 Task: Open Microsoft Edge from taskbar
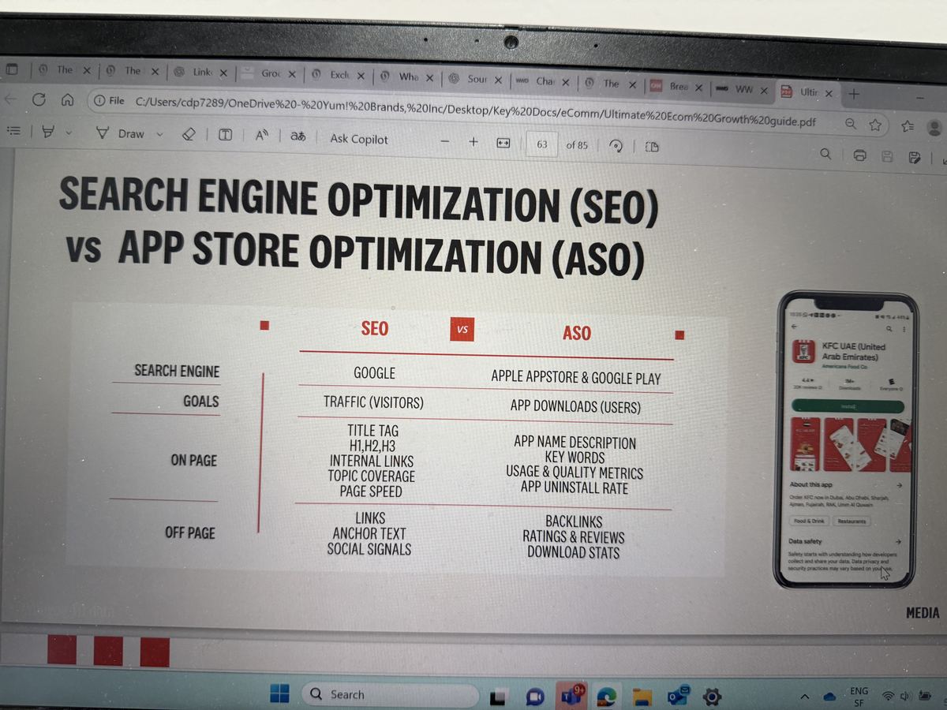(606, 697)
